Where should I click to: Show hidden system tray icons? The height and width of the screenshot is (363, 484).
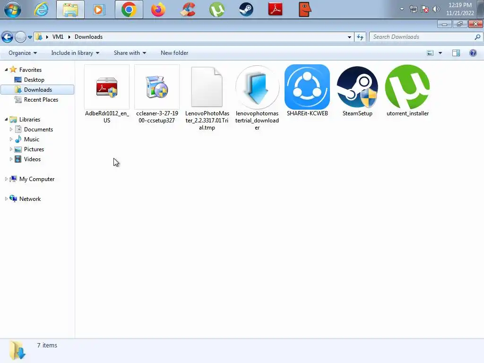[x=402, y=9]
